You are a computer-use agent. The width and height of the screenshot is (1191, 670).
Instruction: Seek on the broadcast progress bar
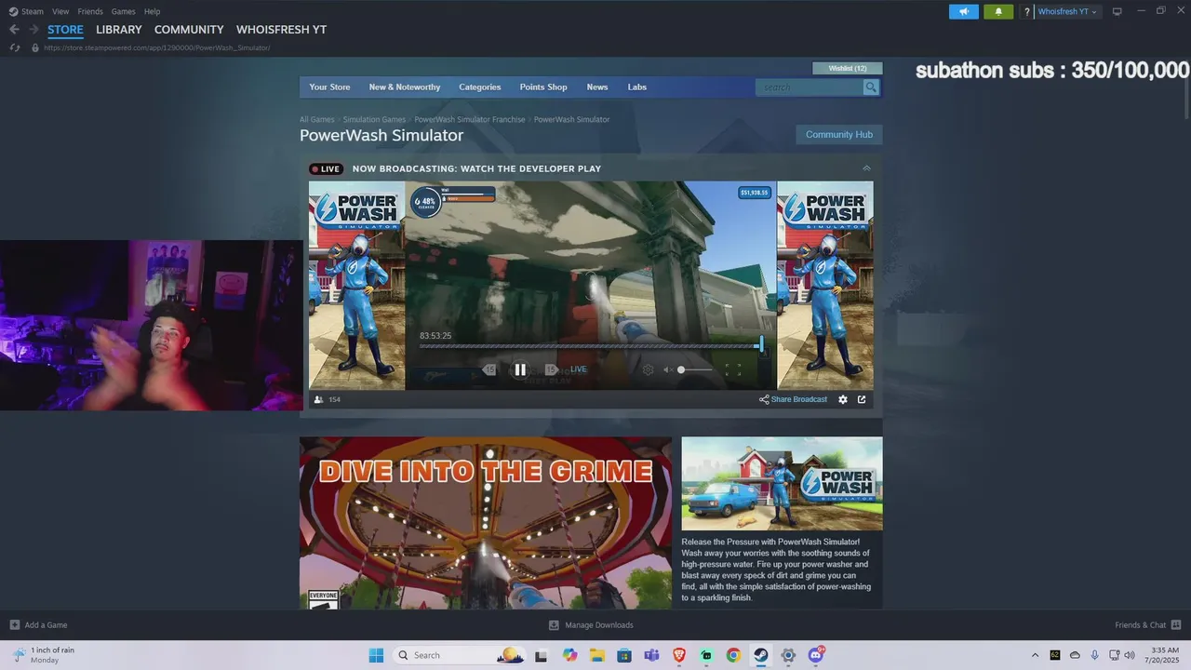tap(591, 346)
